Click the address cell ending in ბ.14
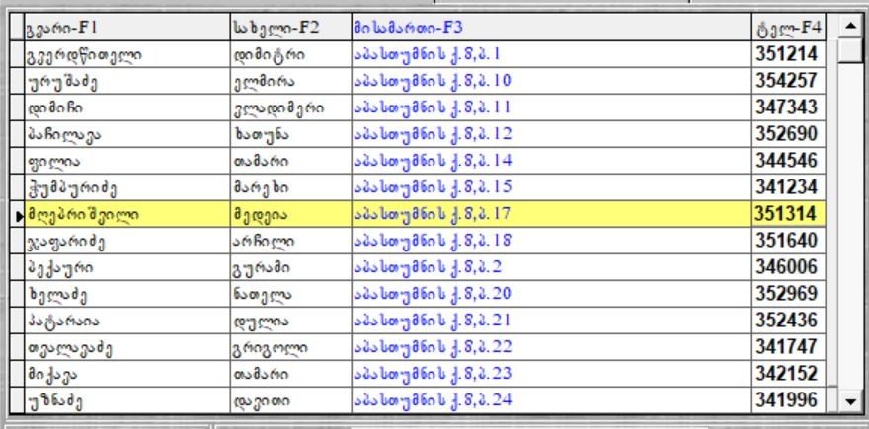Image resolution: width=869 pixels, height=429 pixels. 551,161
